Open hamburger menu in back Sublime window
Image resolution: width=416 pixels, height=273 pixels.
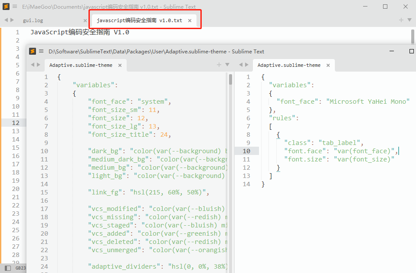(15, 7)
